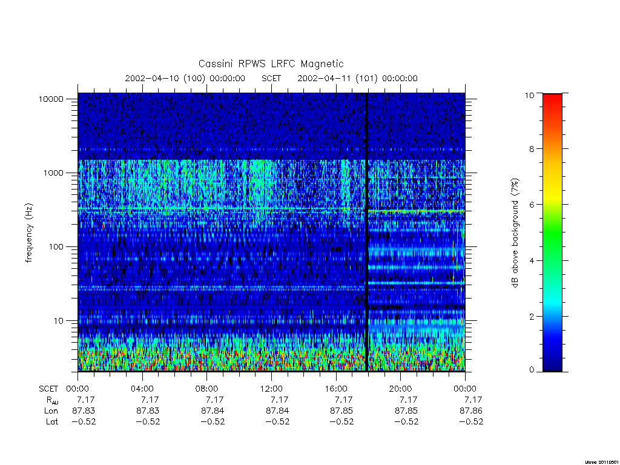Click the colorbar tick label "6"
Screen dimensions: 620x465
pos(532,205)
